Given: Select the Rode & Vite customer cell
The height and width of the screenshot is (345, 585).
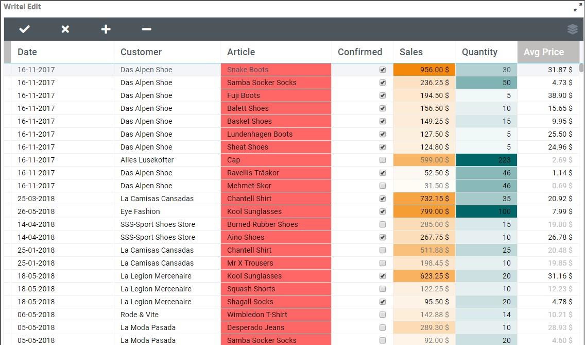Looking at the screenshot, I should coord(167,315).
